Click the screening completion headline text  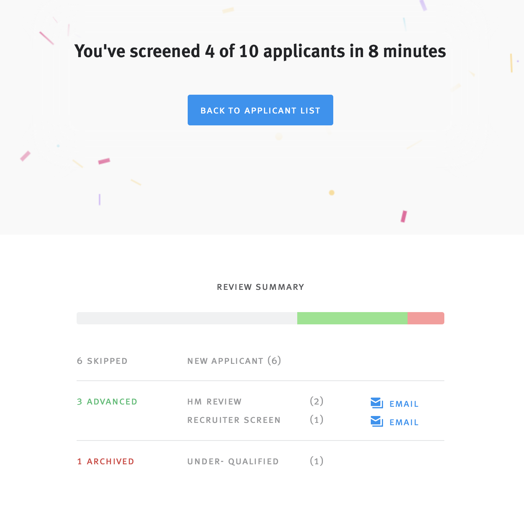[x=260, y=51]
